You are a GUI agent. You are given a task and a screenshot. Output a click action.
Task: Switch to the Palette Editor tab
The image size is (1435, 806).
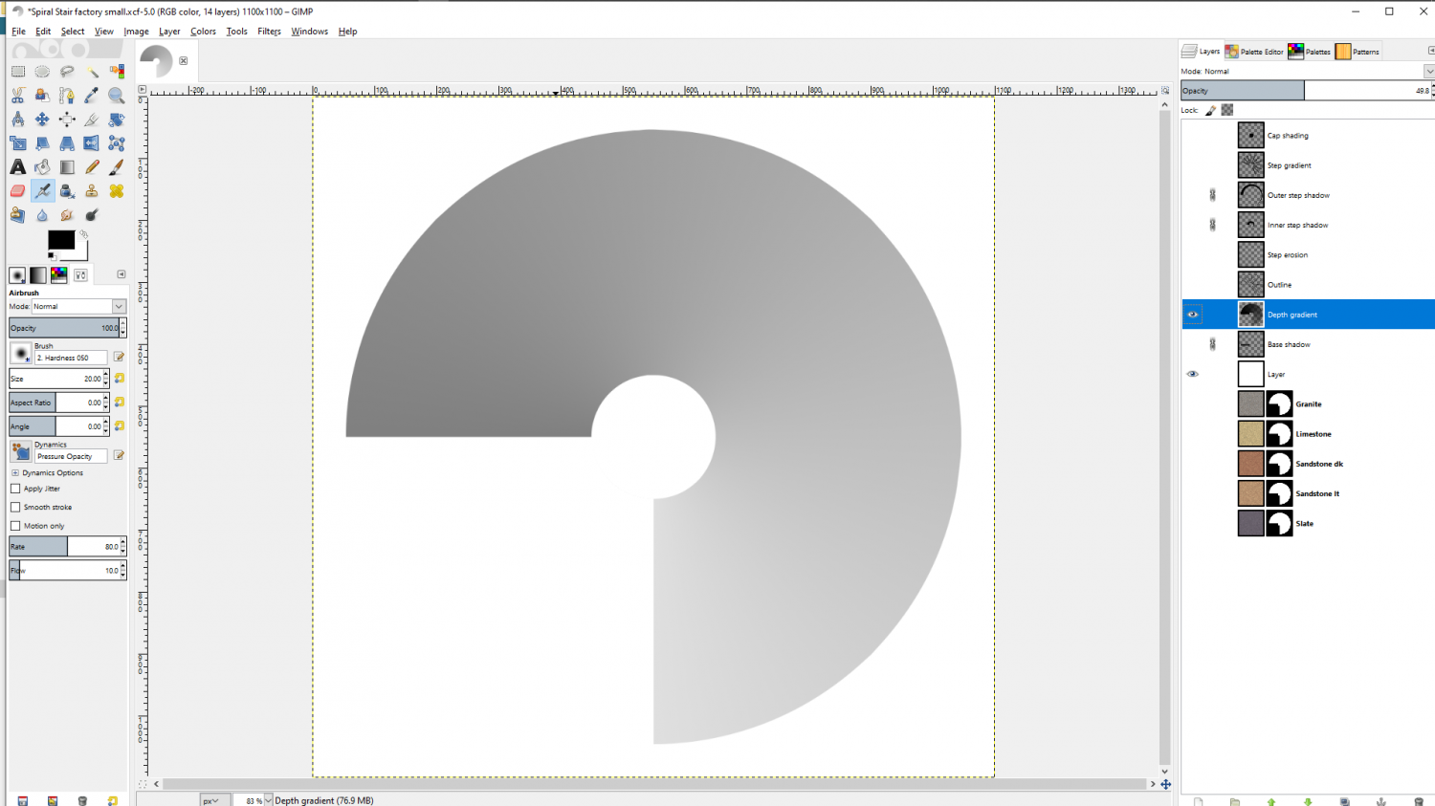click(x=1254, y=52)
